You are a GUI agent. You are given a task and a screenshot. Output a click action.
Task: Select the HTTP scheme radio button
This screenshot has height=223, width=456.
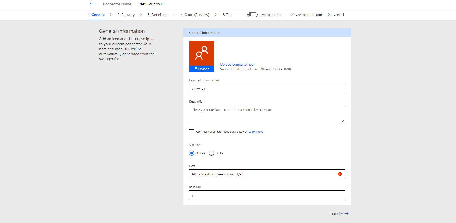tap(212, 153)
